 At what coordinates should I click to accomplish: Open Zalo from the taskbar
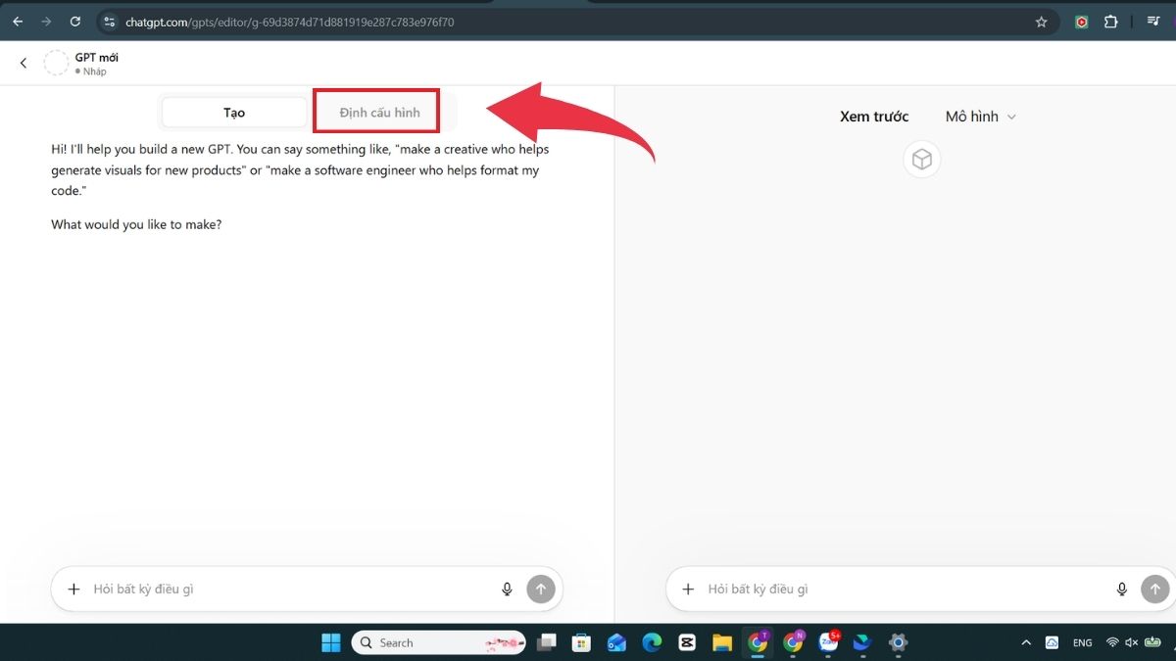pos(829,642)
